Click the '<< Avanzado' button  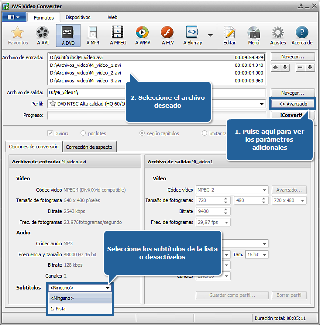tap(292, 104)
